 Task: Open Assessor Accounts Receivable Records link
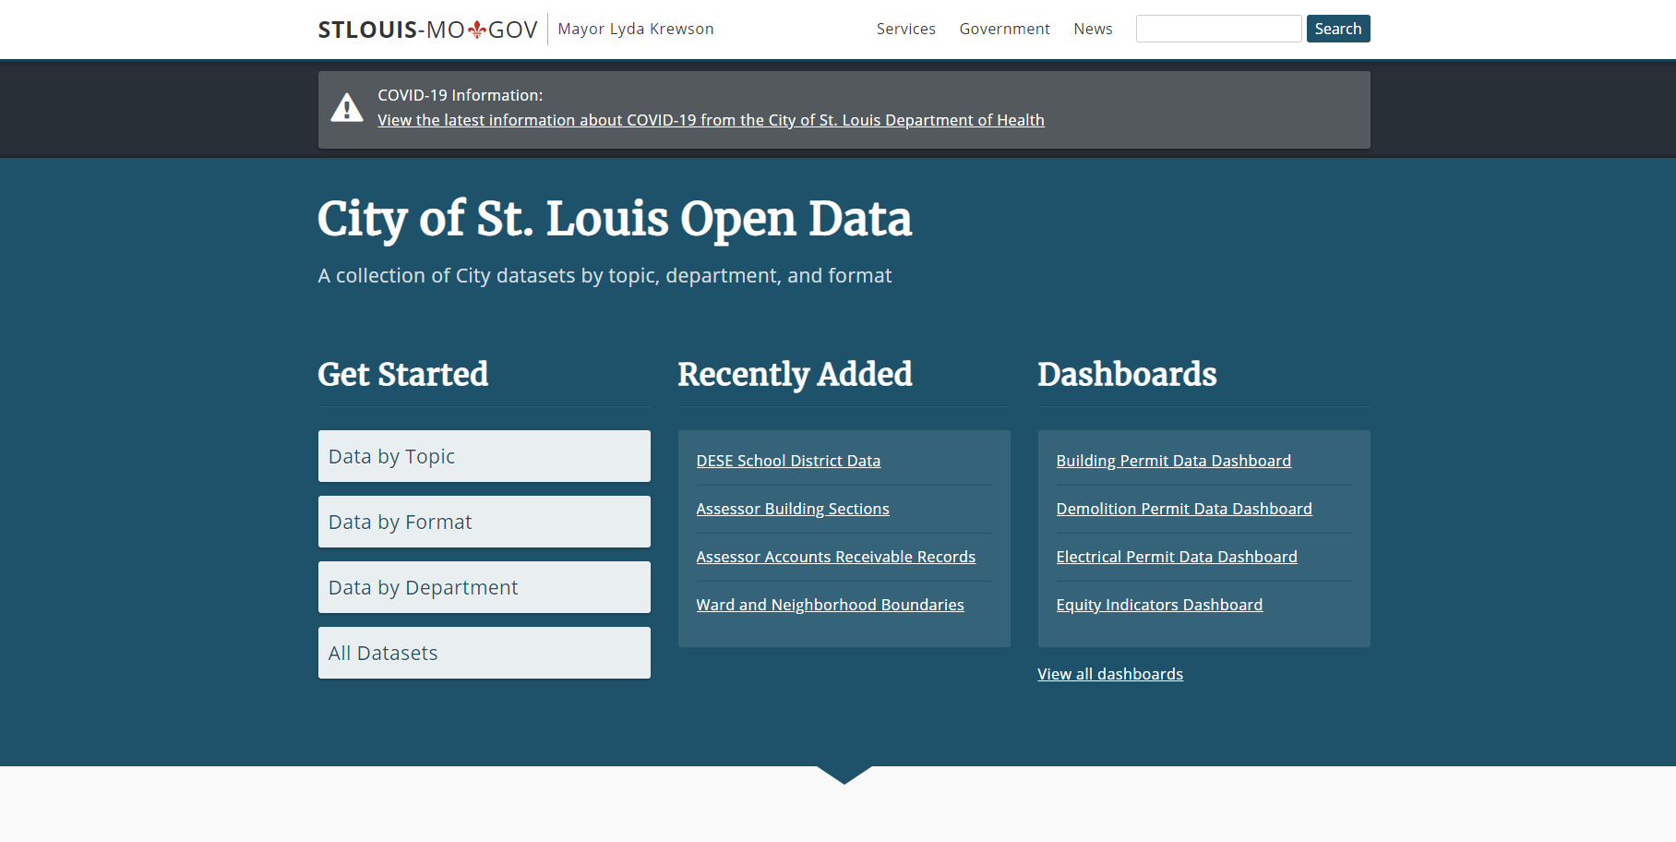click(x=835, y=557)
